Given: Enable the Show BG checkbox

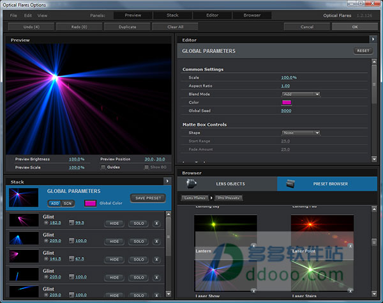Looking at the screenshot, I should (x=146, y=167).
